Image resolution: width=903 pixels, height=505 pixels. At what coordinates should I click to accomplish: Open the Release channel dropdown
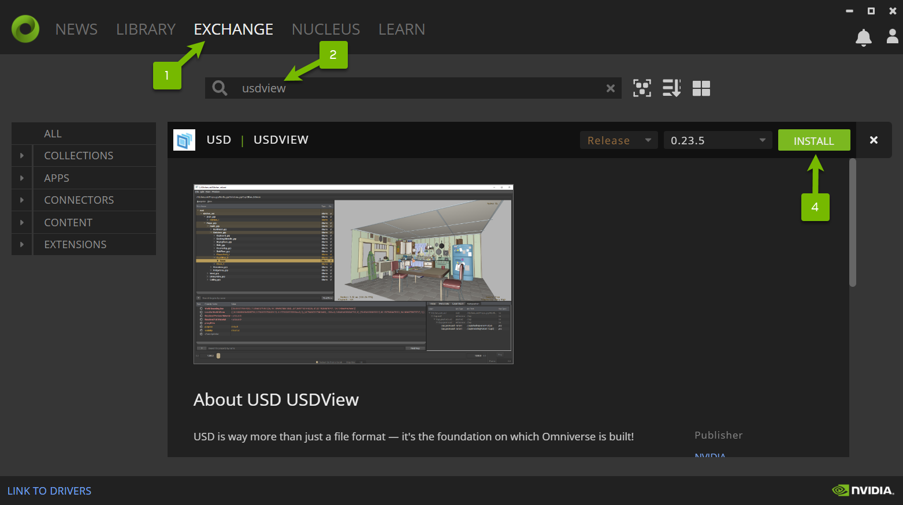tap(619, 140)
